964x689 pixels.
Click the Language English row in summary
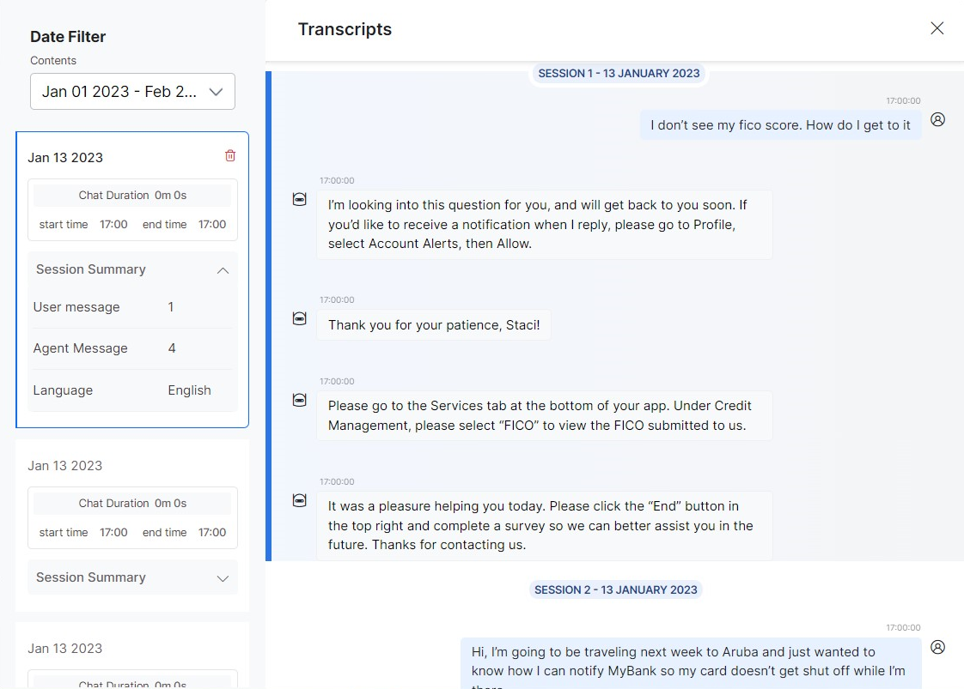click(x=132, y=390)
